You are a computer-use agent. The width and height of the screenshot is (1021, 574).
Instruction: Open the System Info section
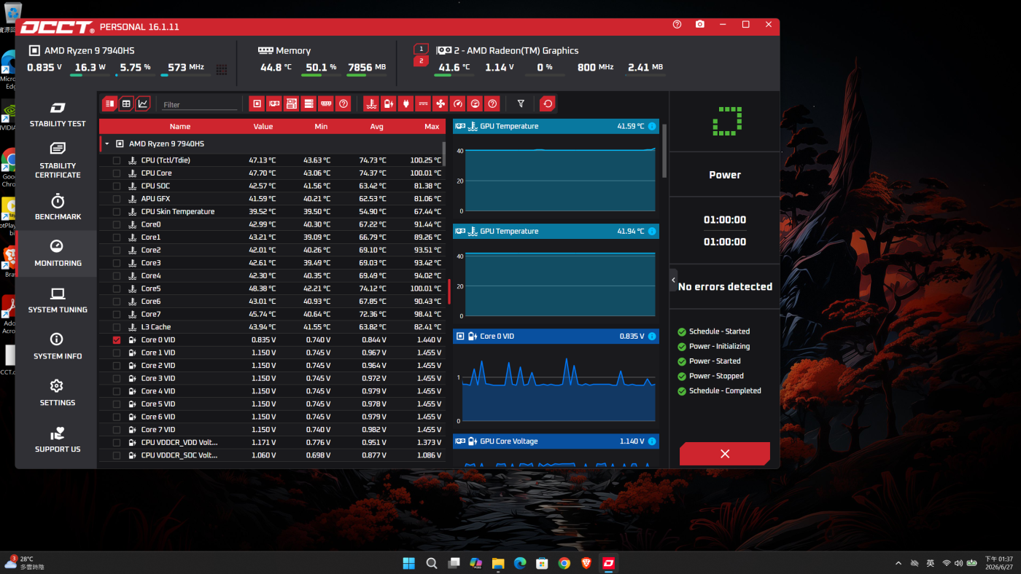(58, 347)
